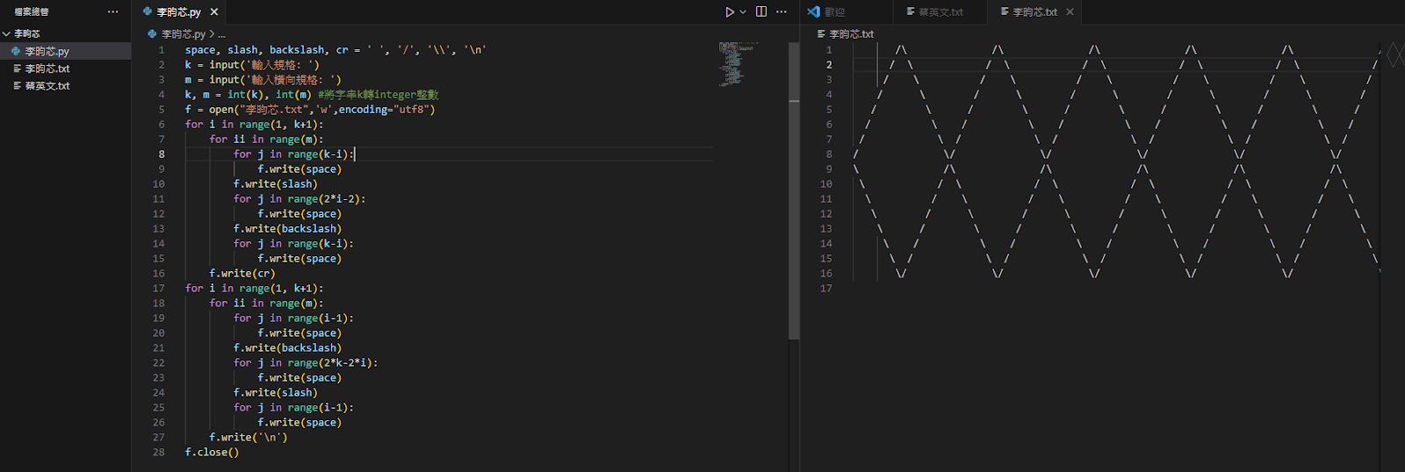
Task: Click the "f.write('\n')" code line
Action: (249, 438)
